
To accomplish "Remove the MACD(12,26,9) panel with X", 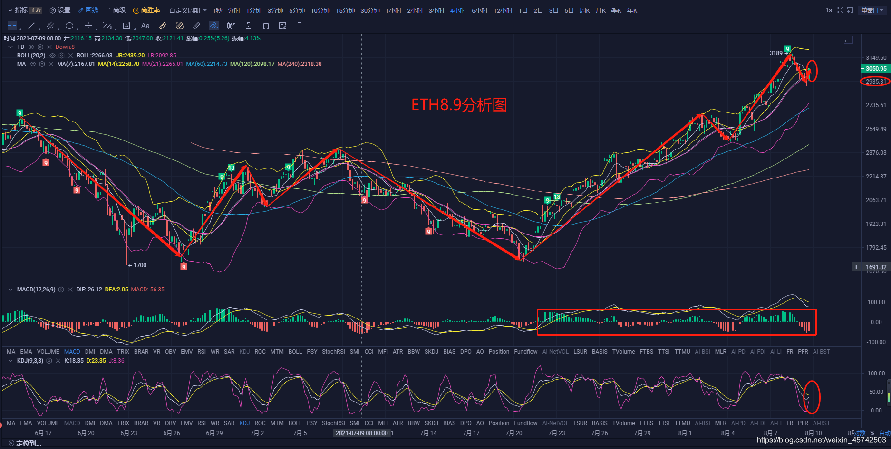I will (x=70, y=290).
